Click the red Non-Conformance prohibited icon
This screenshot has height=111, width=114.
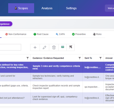[6, 34]
